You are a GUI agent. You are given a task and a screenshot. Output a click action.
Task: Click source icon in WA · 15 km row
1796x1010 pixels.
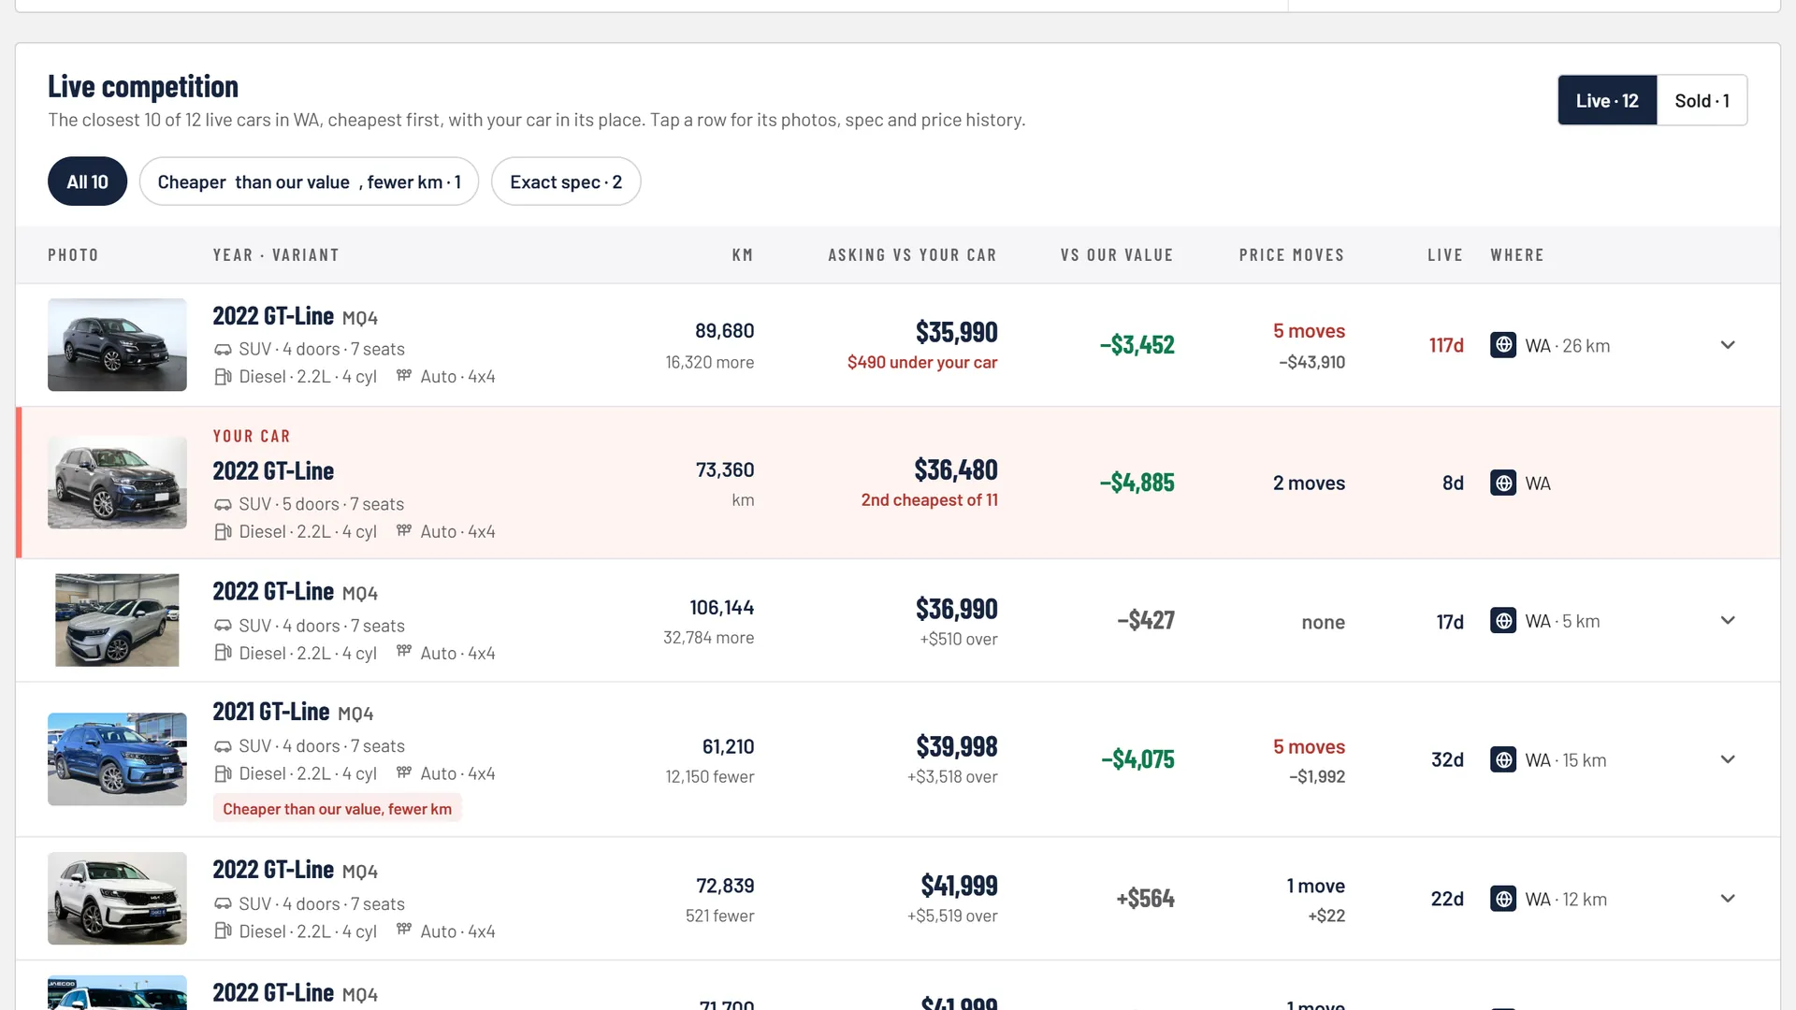click(1503, 759)
